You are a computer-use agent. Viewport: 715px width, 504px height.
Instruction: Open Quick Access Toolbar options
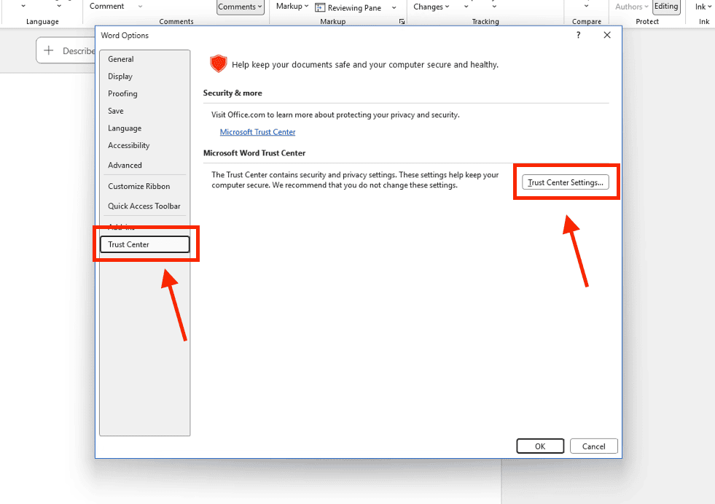(144, 206)
